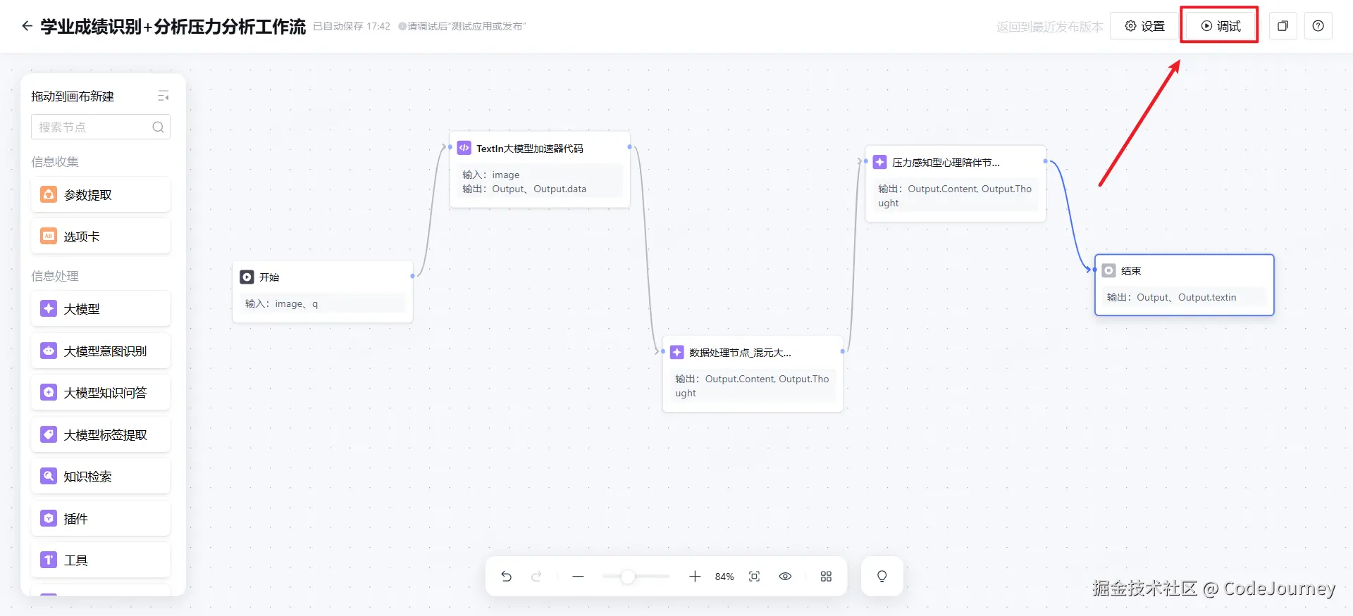Zoom in with the plus button
Image resolution: width=1353 pixels, height=616 pixels.
point(695,577)
